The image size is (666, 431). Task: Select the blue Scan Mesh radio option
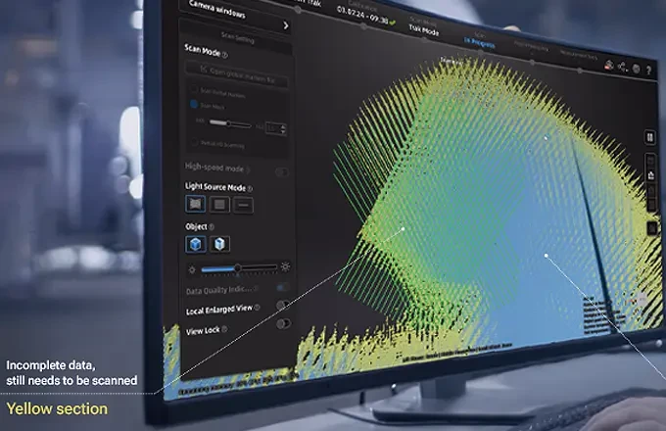194,104
